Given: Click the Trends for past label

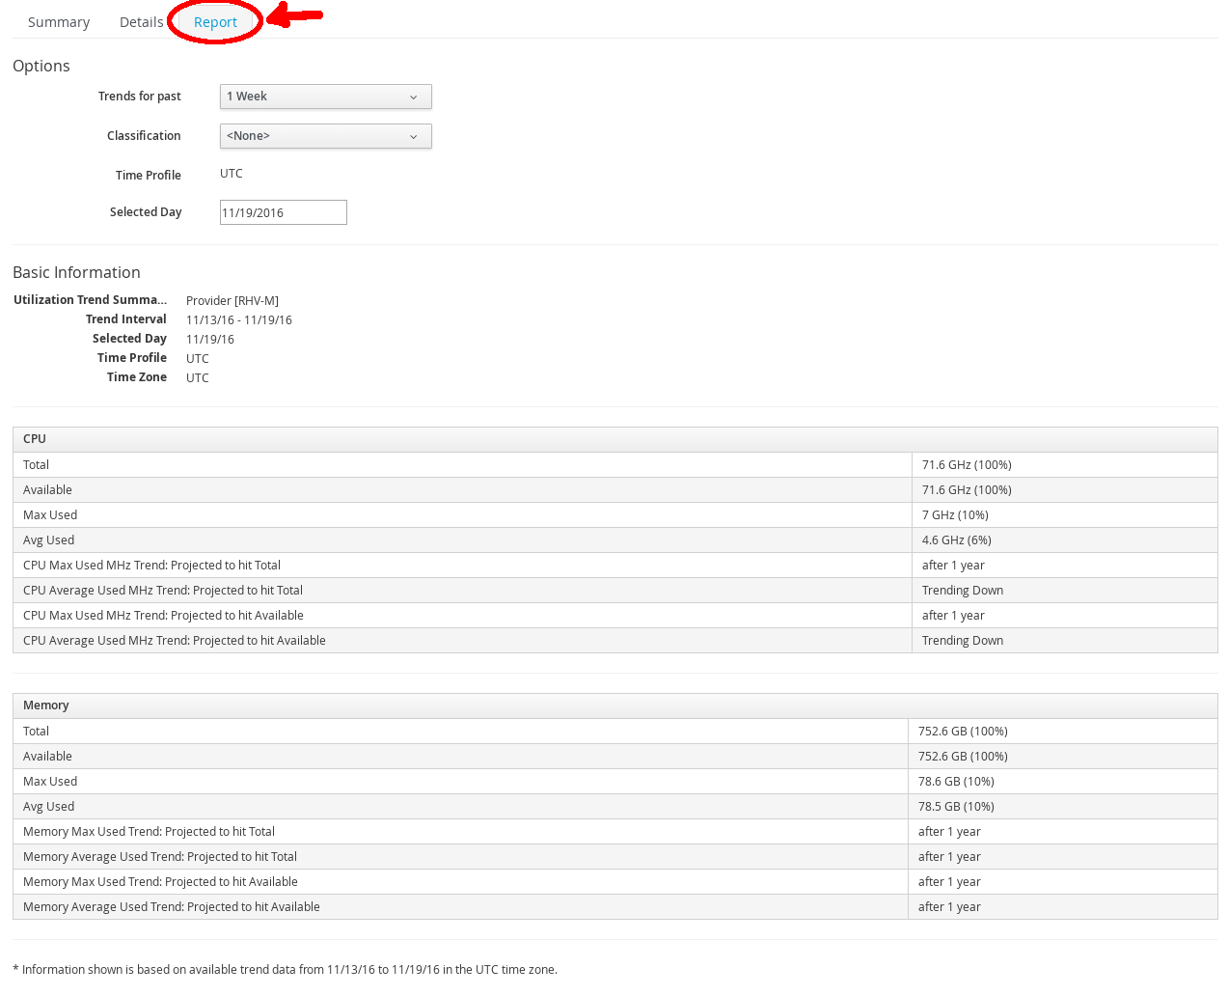Looking at the screenshot, I should 140,97.
